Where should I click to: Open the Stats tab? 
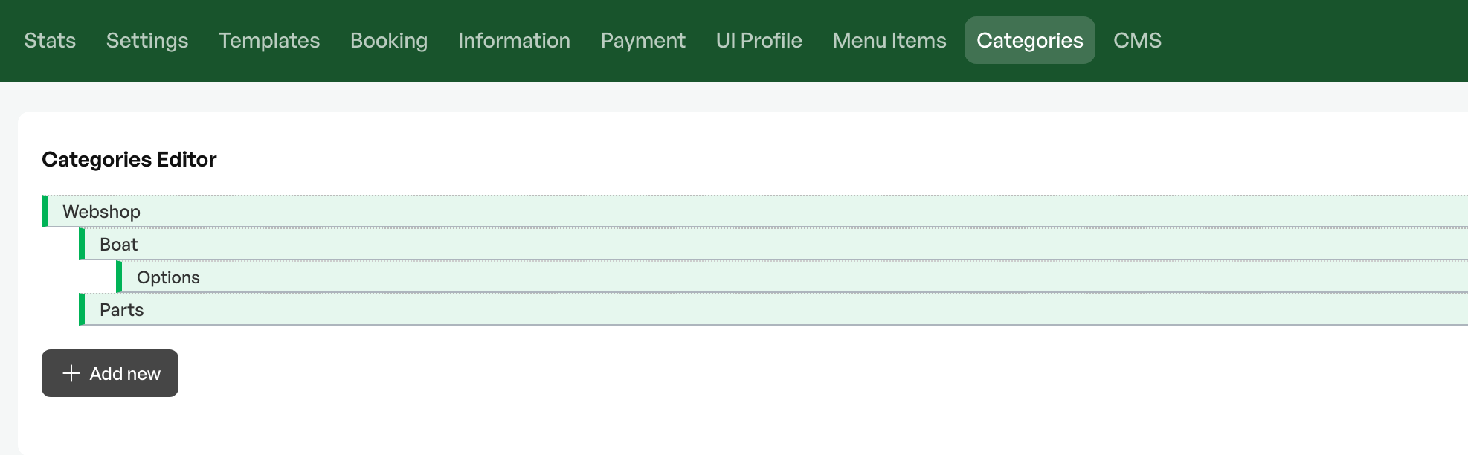pyautogui.click(x=50, y=40)
